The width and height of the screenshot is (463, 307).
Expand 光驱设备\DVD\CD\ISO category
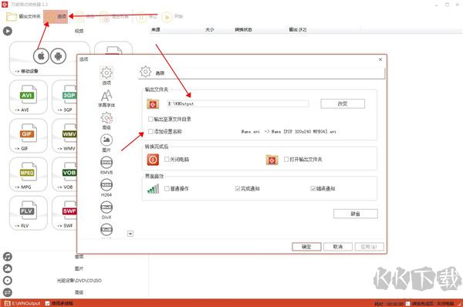pyautogui.click(x=79, y=281)
